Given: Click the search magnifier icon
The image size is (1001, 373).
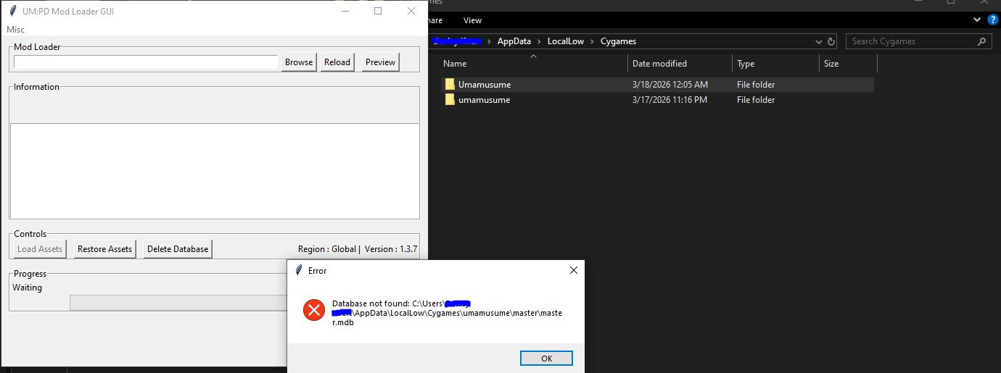Looking at the screenshot, I should point(982,41).
